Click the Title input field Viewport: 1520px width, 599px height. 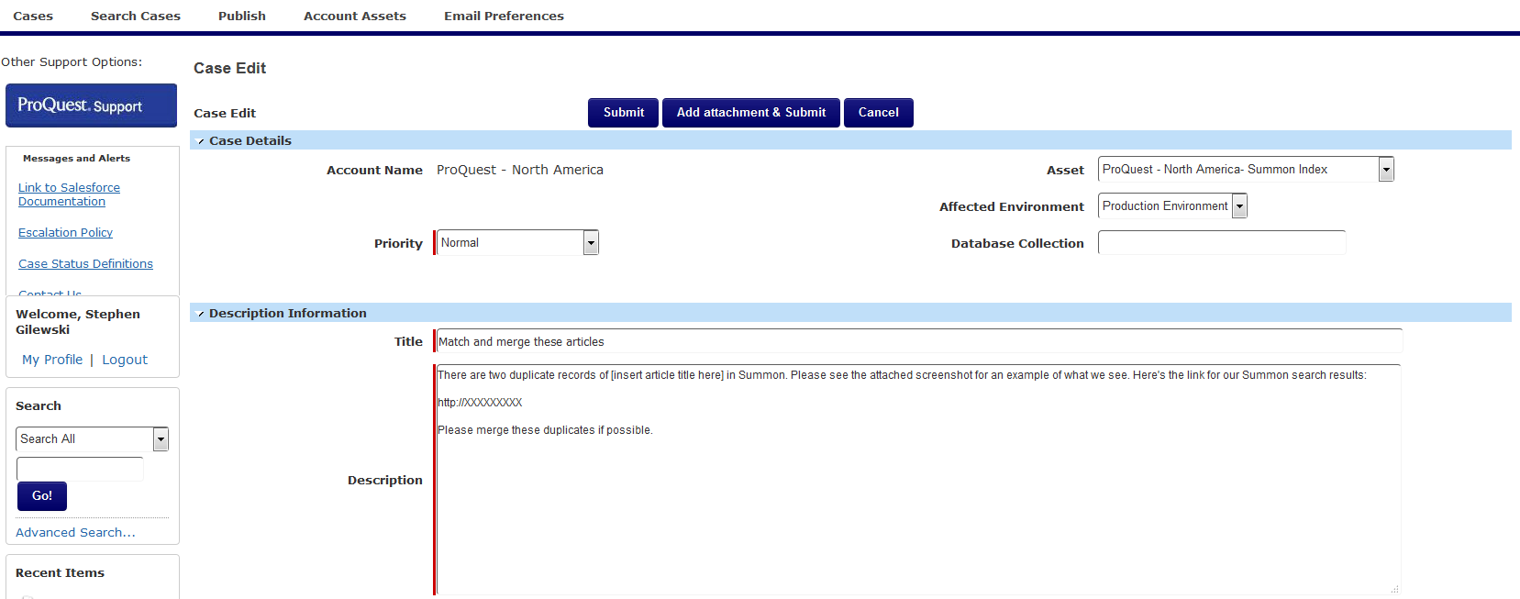(919, 341)
